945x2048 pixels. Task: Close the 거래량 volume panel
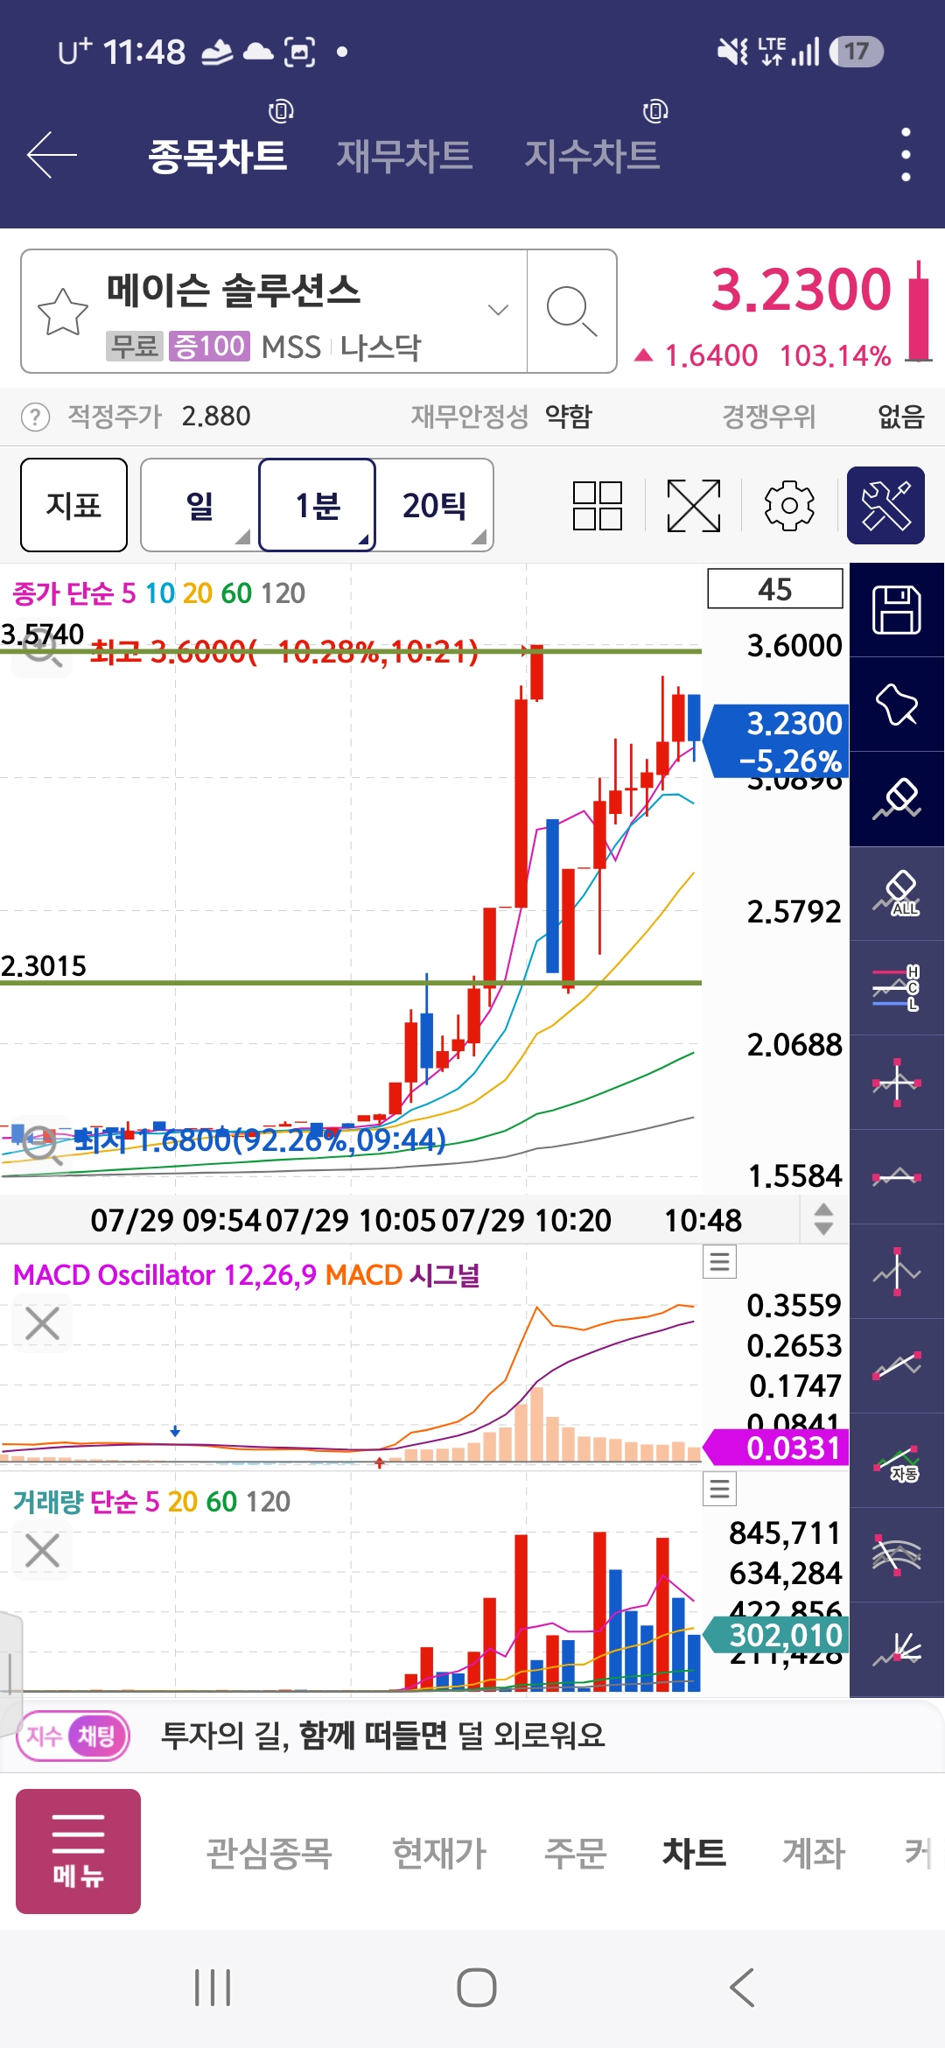coord(42,1550)
